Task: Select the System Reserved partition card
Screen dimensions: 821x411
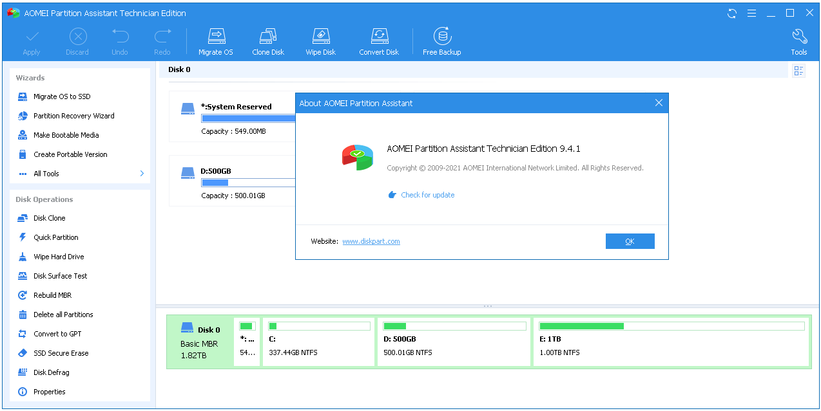Action: coord(233,116)
